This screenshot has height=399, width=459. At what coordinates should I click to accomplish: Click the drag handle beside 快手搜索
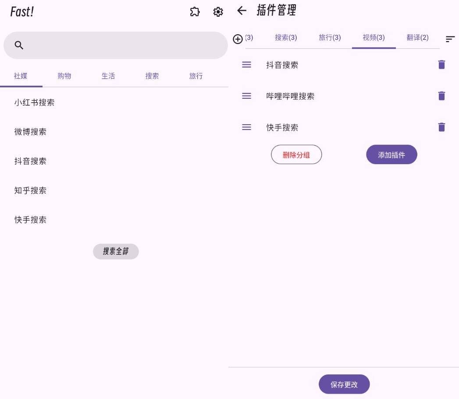point(246,127)
